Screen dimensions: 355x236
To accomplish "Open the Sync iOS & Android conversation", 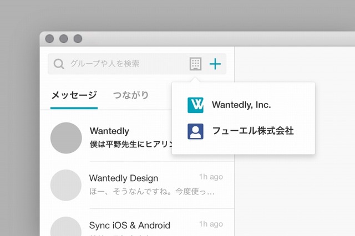I will [130, 225].
